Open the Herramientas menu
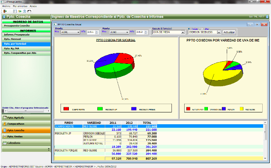The height and width of the screenshot is (168, 271). tap(20, 6)
